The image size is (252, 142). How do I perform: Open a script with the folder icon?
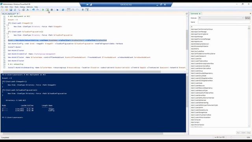(x=7, y=10)
